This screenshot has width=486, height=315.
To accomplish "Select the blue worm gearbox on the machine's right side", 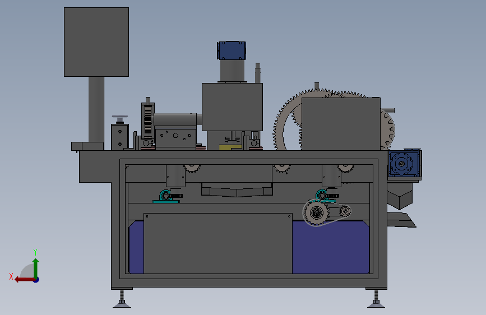I will (404, 164).
